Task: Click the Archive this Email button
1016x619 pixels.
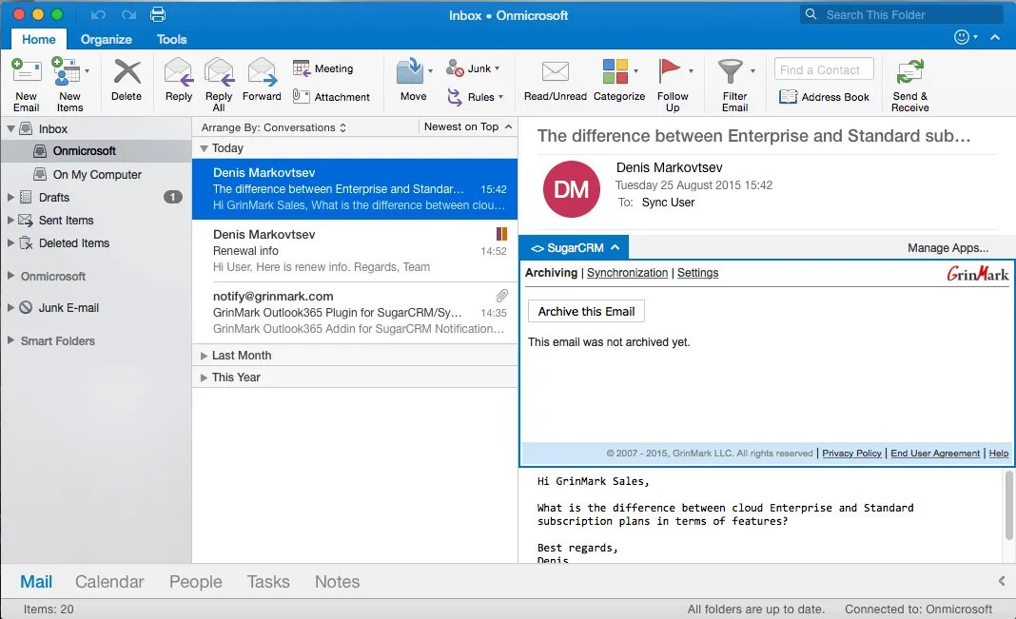Action: tap(586, 312)
